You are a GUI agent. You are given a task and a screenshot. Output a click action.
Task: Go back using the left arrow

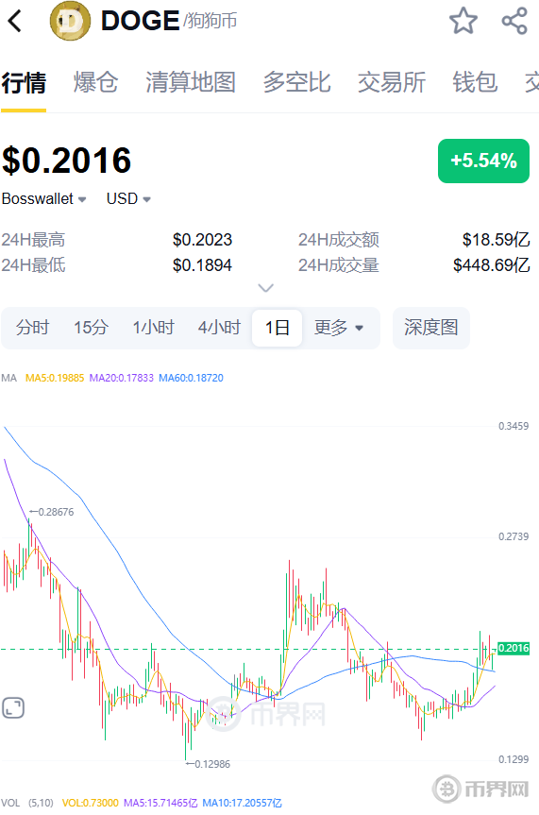tap(15, 21)
